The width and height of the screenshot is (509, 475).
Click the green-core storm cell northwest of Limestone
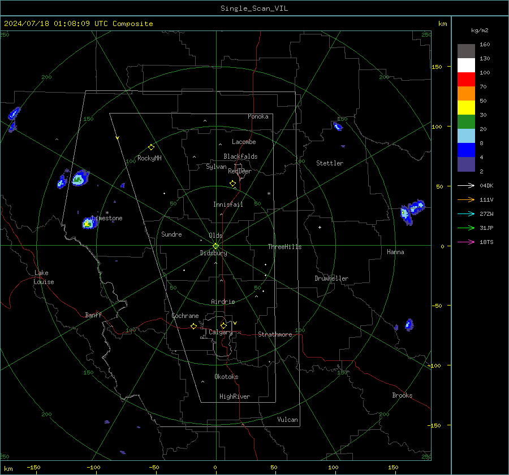(80, 178)
